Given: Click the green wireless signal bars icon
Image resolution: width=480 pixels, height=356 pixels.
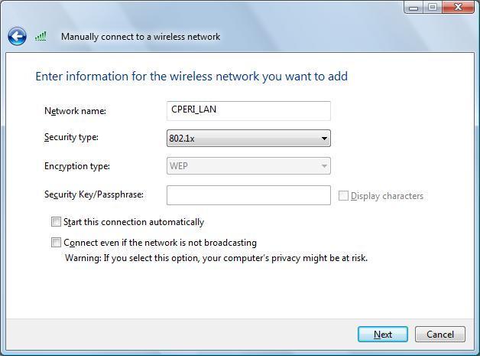Looking at the screenshot, I should pyautogui.click(x=41, y=36).
